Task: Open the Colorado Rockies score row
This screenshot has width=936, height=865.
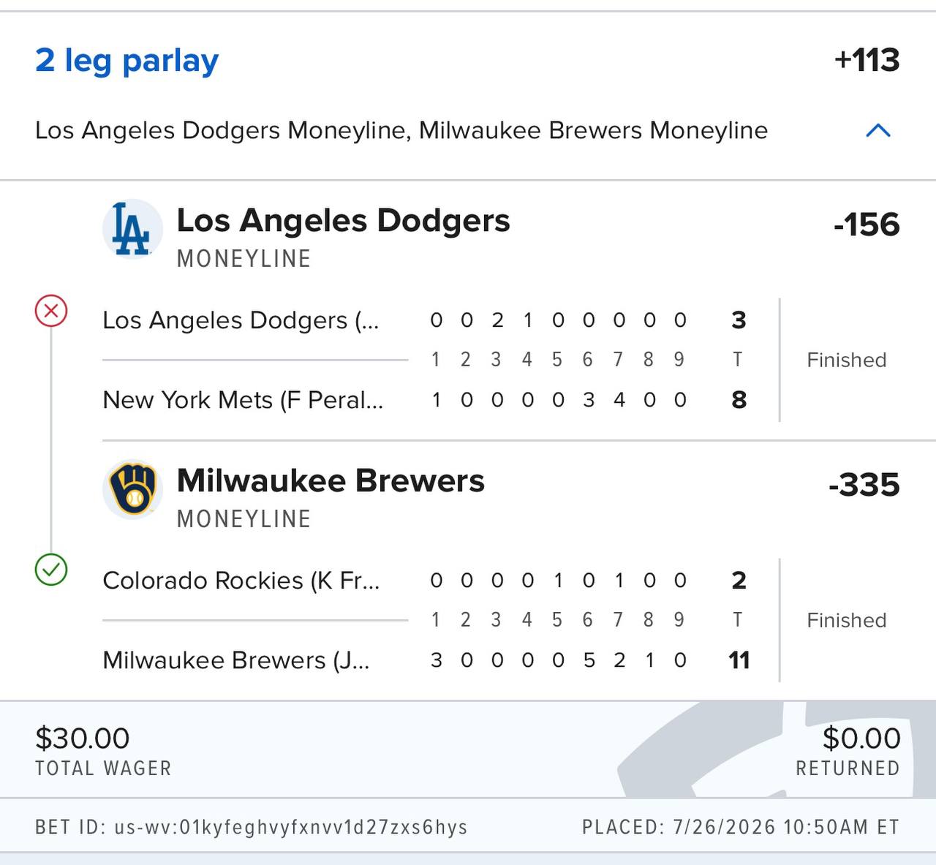Action: tap(425, 581)
